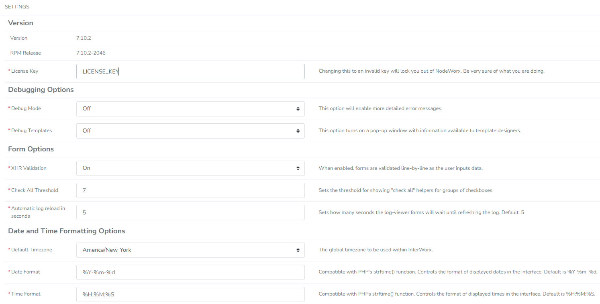Viewport: 600px width, 304px height.
Task: Expand the XHR Validation selector
Action: pos(190,168)
